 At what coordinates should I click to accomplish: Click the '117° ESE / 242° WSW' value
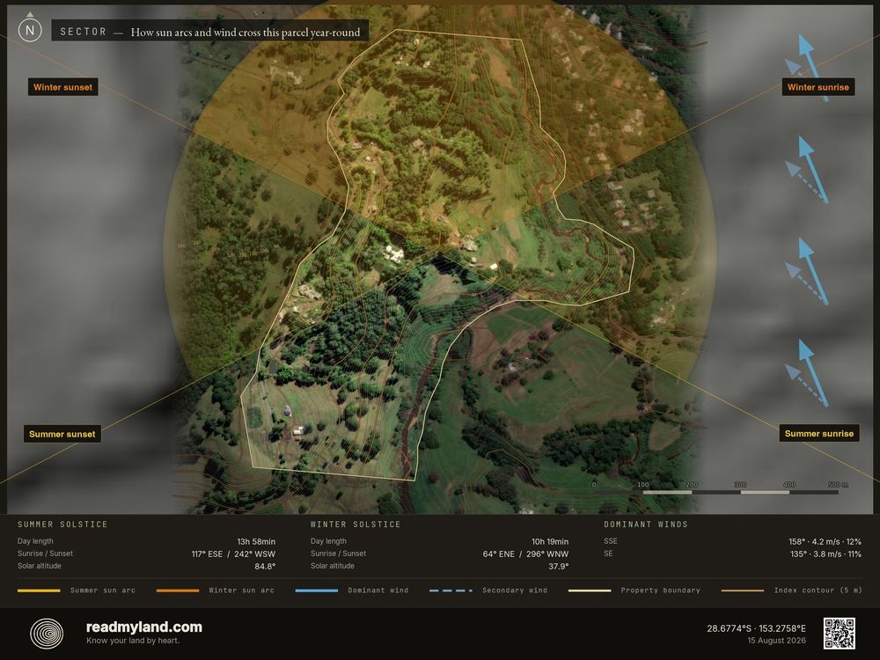pyautogui.click(x=233, y=554)
